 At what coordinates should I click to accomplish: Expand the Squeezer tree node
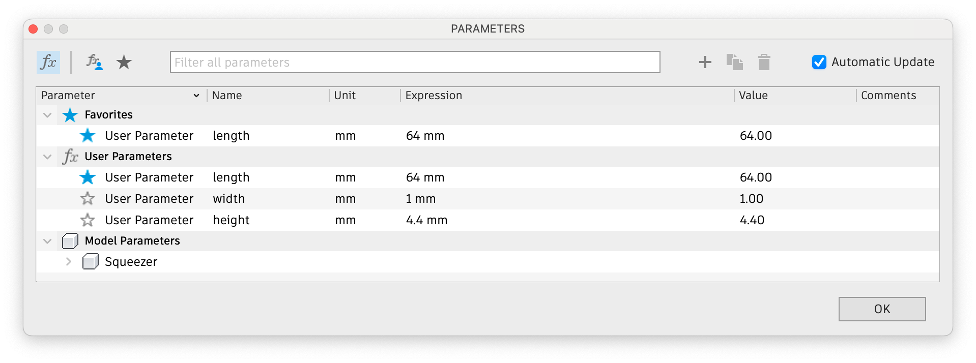(69, 262)
